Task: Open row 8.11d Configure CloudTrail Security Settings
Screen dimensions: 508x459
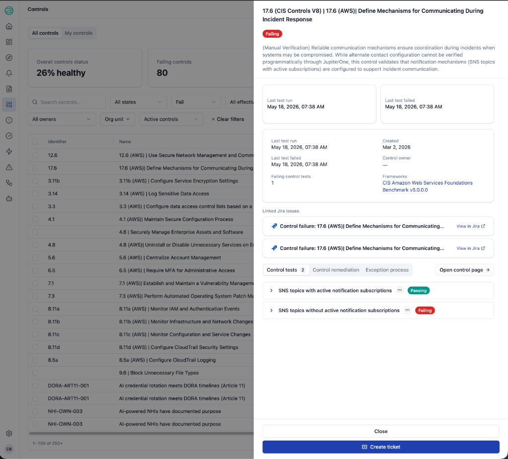Action: tap(141, 347)
